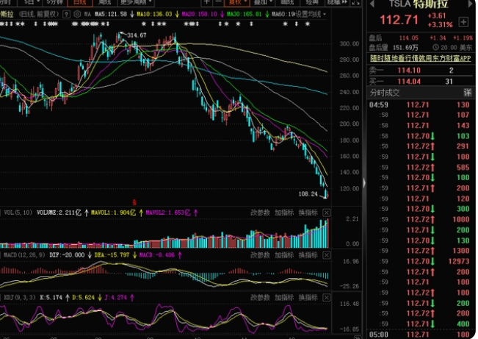Image resolution: width=478 pixels, height=339 pixels.
Task: Click the trade row with volume 585
Action: (421, 168)
